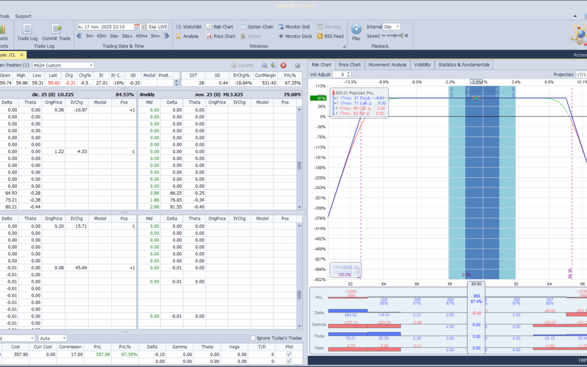Open Price Chart from the Windows group
Viewport: 587px width, 367px height.
coord(221,36)
